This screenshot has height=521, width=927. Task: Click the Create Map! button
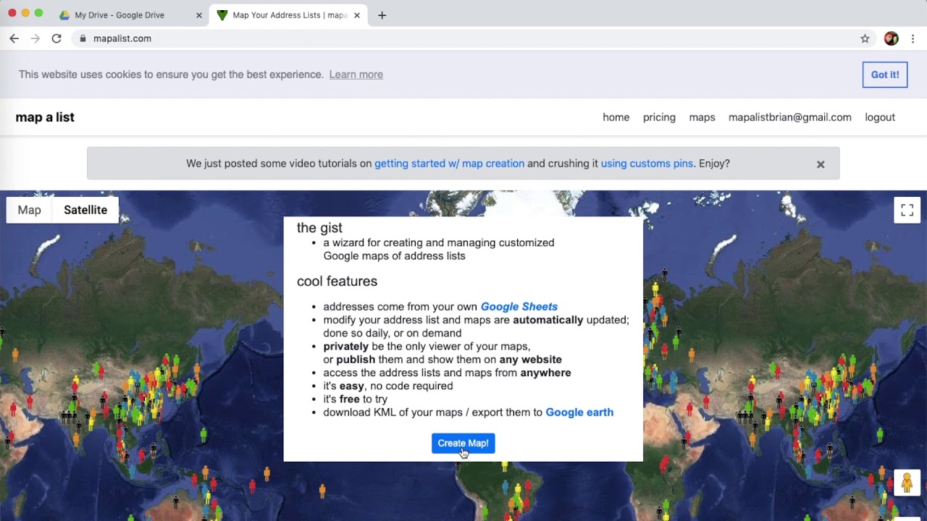coord(463,443)
